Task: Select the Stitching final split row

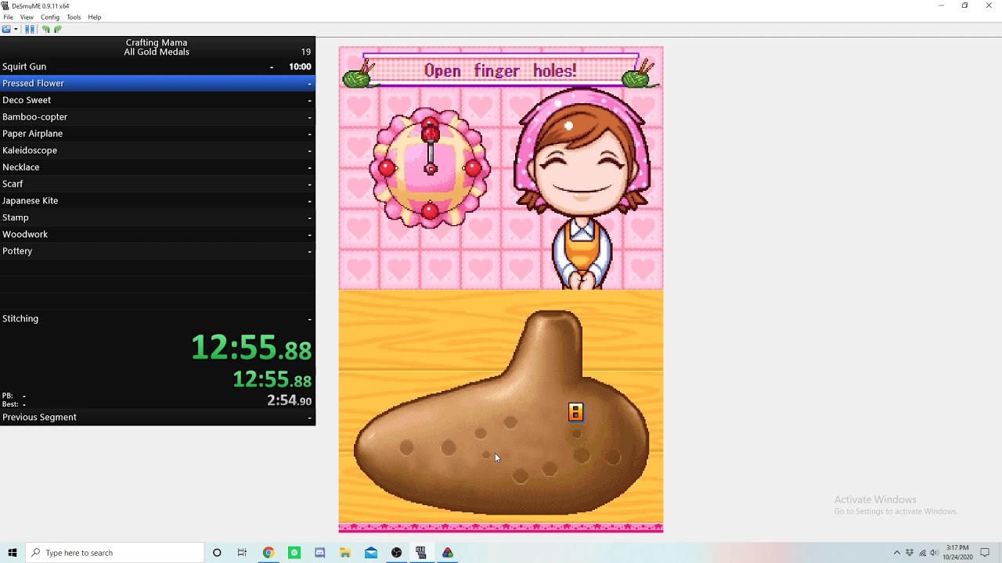Action: [x=157, y=318]
